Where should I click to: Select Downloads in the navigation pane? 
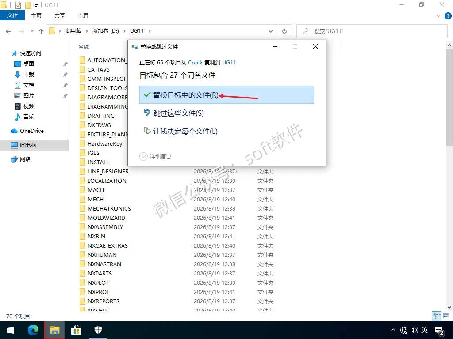tap(25, 74)
